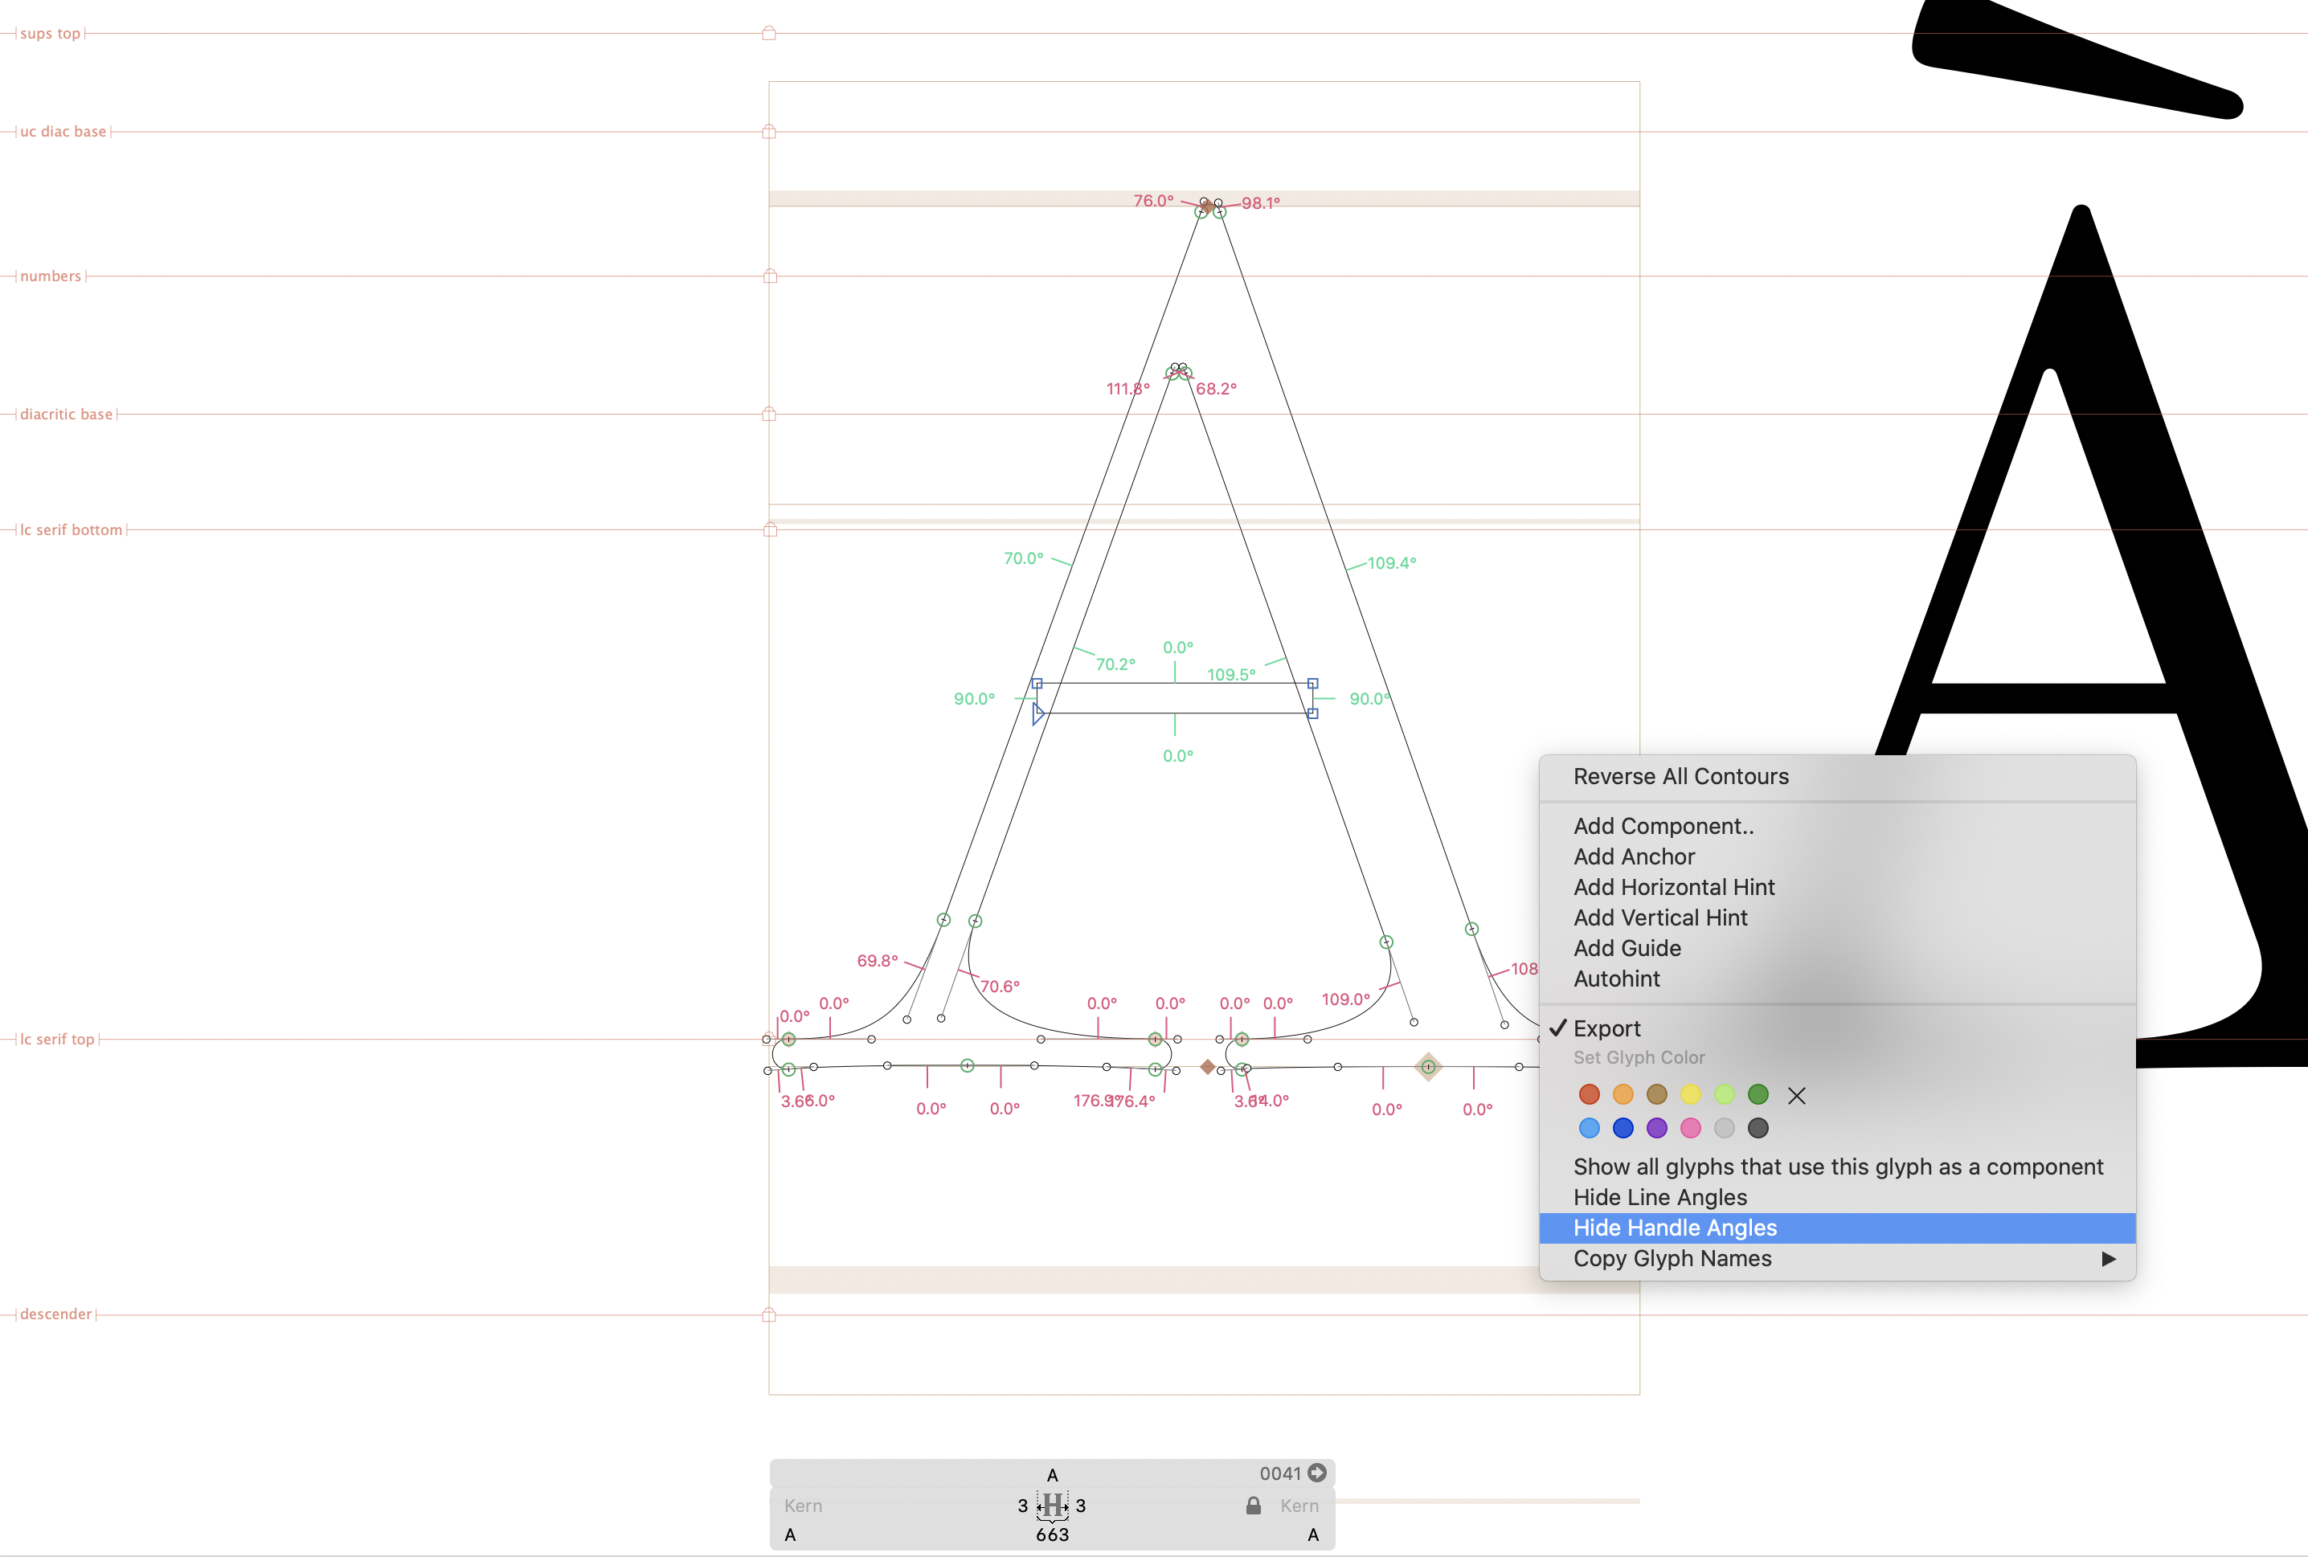This screenshot has height=1557, width=2308.
Task: Set glyph color to red swatch
Action: tap(1589, 1094)
